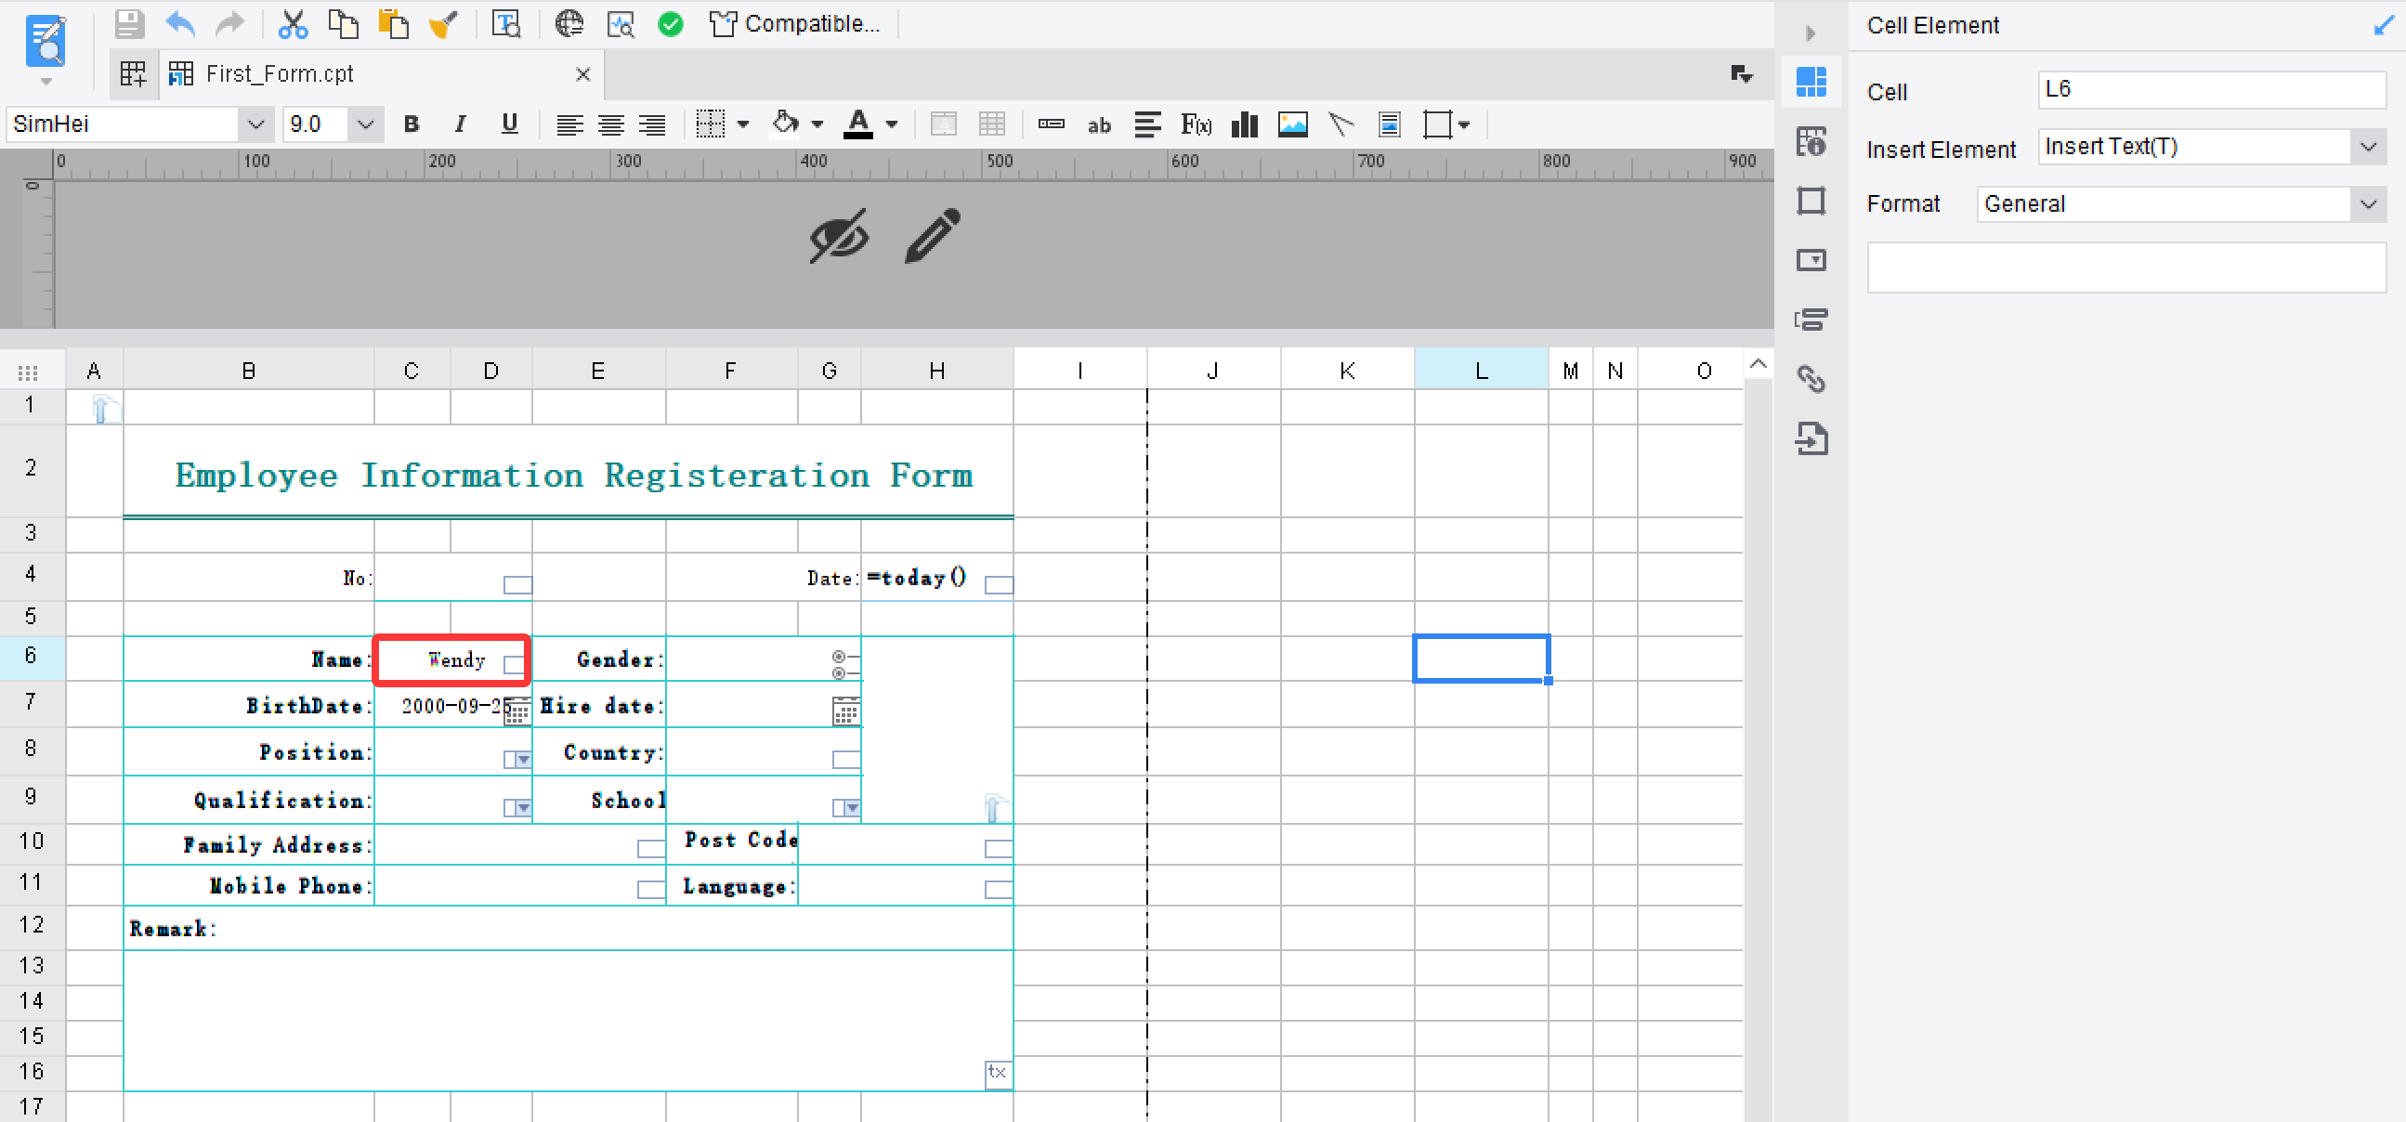
Task: Toggle Bold formatting
Action: tap(411, 124)
